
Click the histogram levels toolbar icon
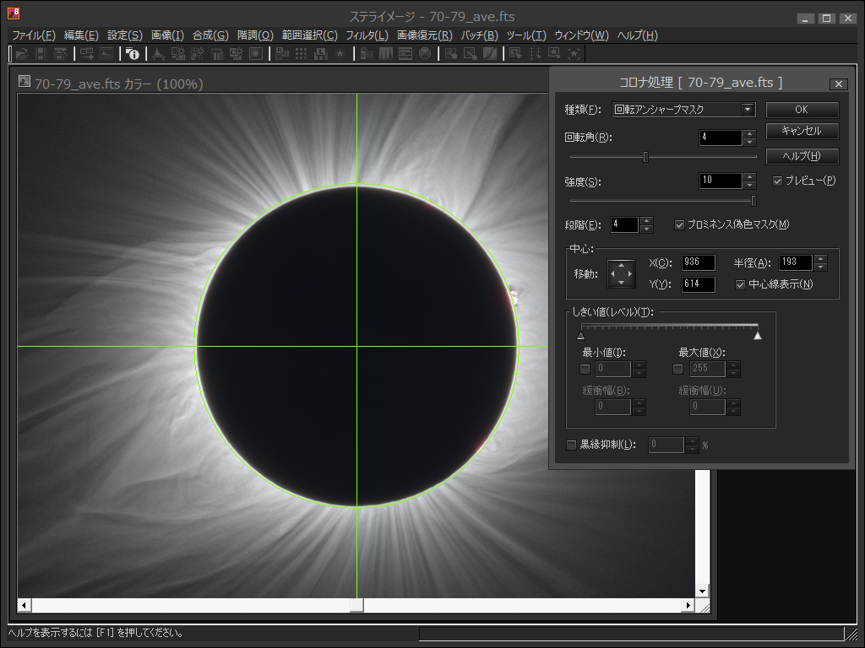tap(158, 53)
